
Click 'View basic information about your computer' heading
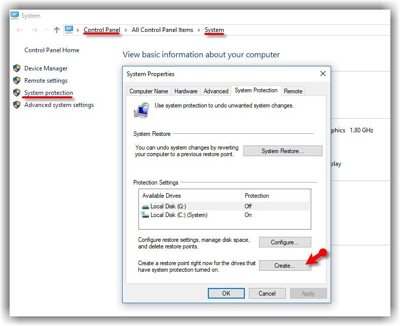pos(201,55)
